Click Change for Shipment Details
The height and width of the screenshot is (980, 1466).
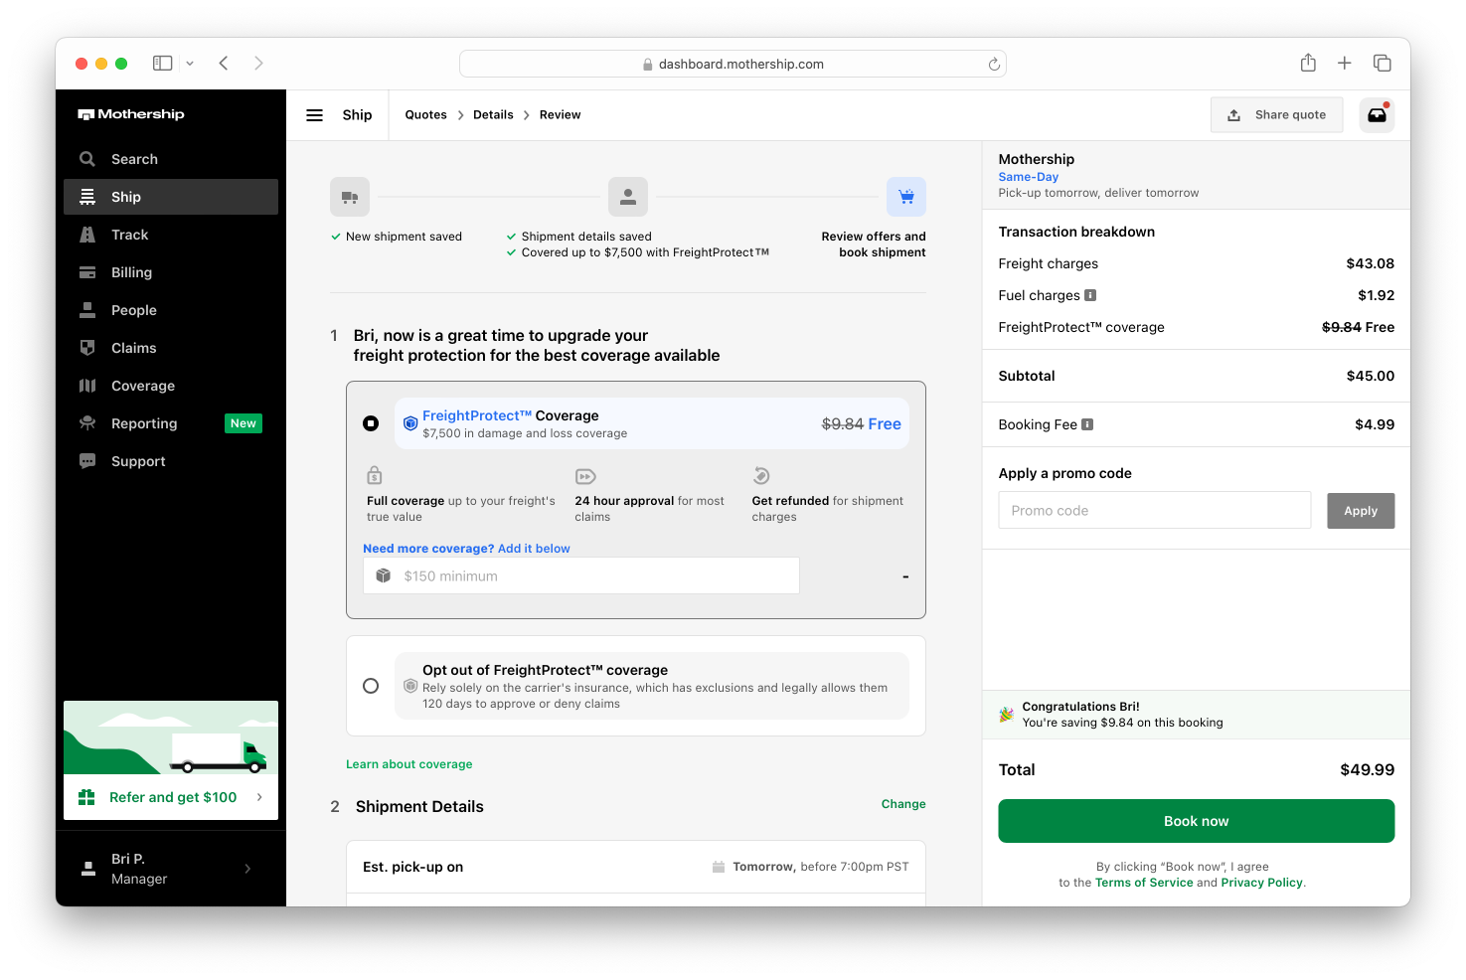click(x=903, y=804)
